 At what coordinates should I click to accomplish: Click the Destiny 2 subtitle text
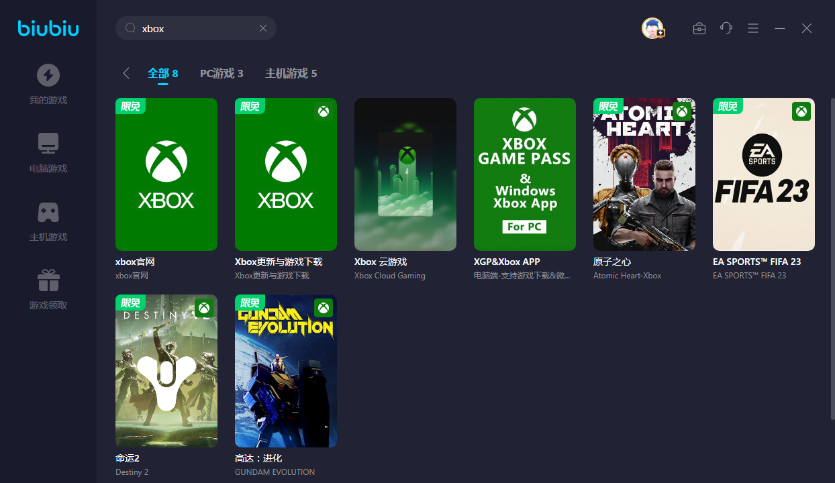[x=132, y=472]
